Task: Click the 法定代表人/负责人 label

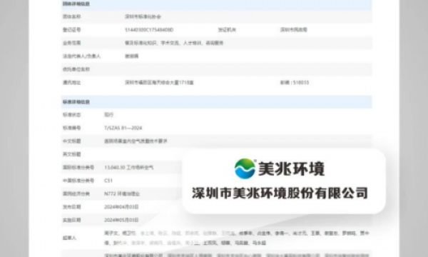Action: 81,56
